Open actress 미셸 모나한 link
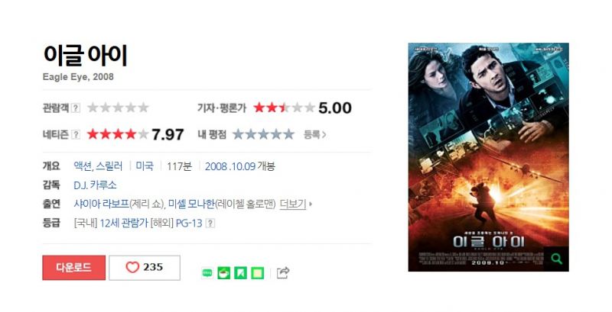 pyautogui.click(x=192, y=204)
